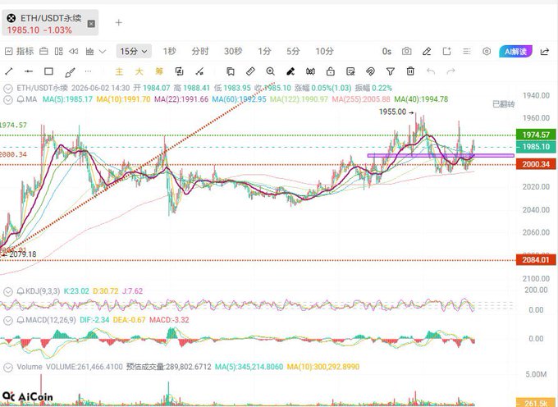558x407 pixels.
Task: Click the bookmark template icon
Action: point(231,71)
